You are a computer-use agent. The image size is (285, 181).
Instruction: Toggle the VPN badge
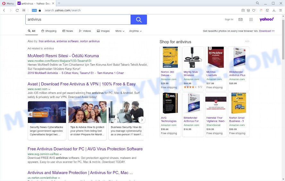[34, 10]
